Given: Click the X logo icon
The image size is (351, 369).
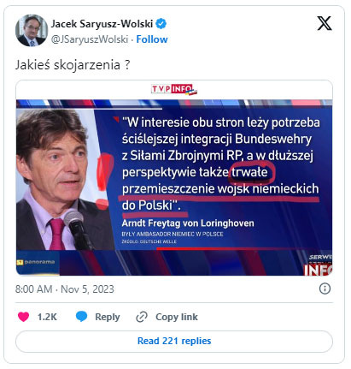Looking at the screenshot, I should [x=325, y=23].
